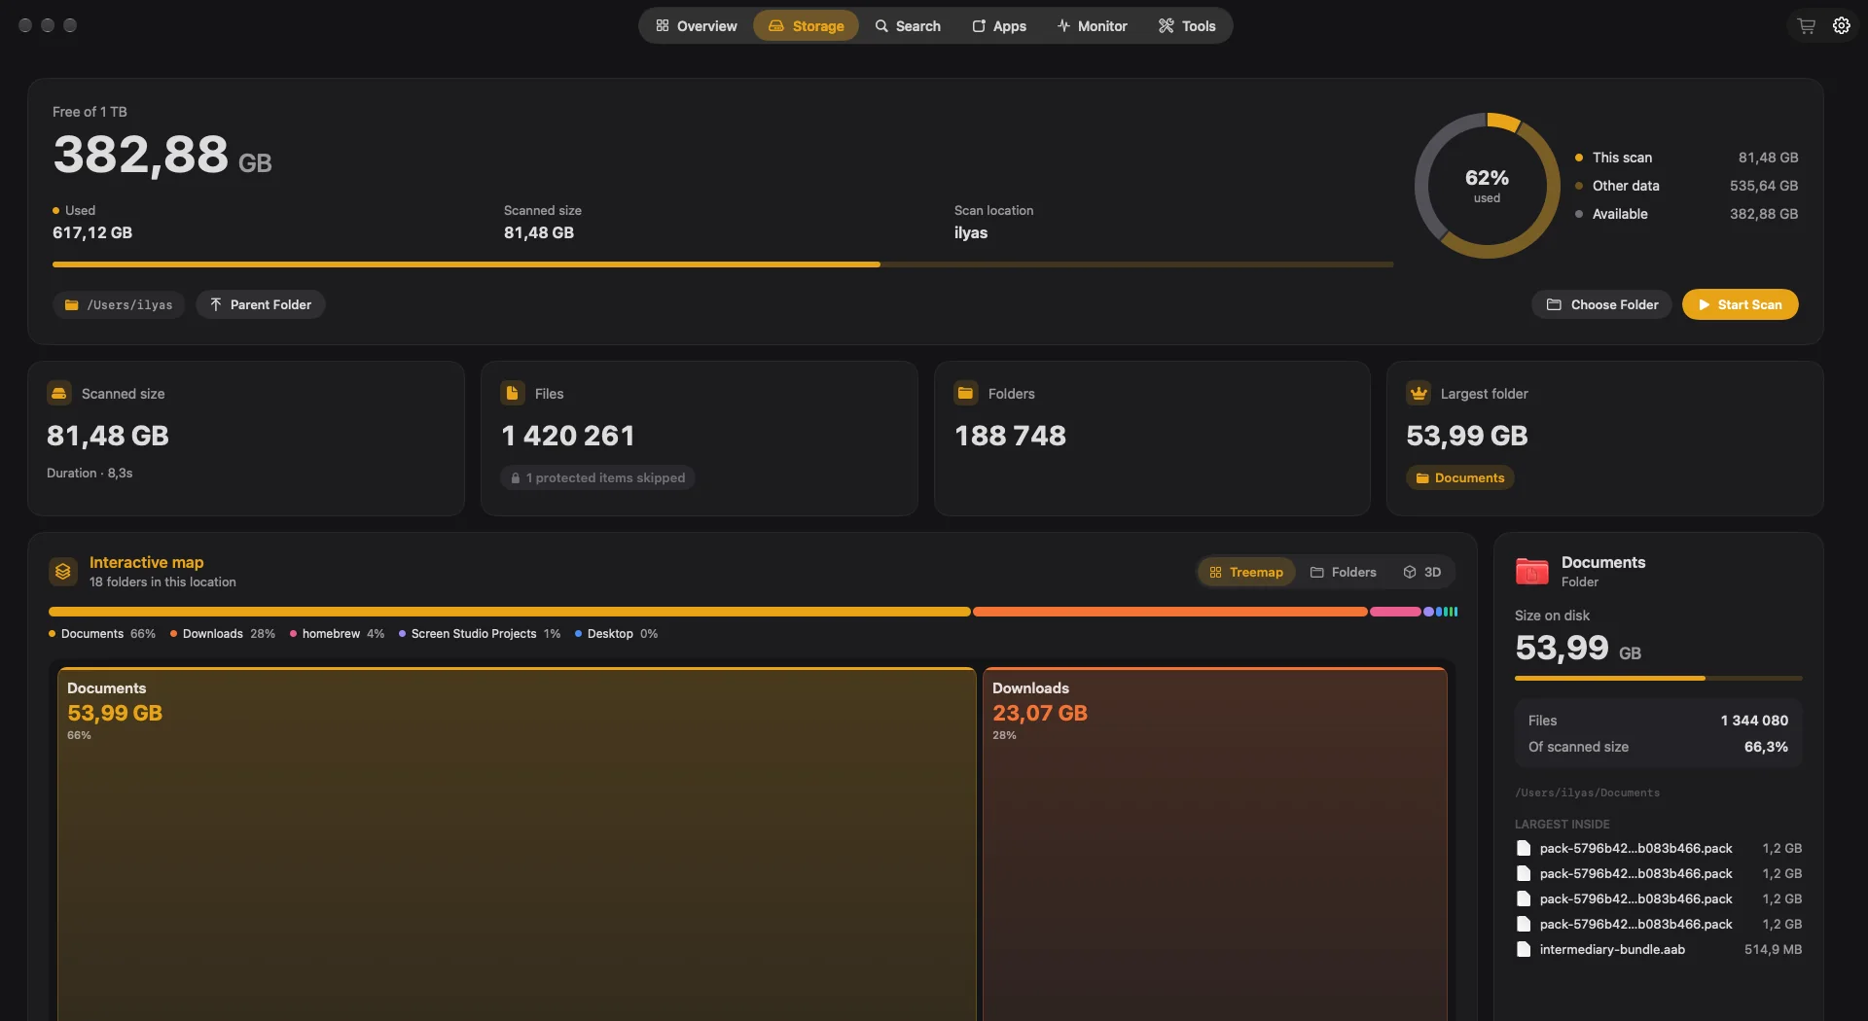
Task: Click the Scan location ilyas value
Action: tap(971, 232)
